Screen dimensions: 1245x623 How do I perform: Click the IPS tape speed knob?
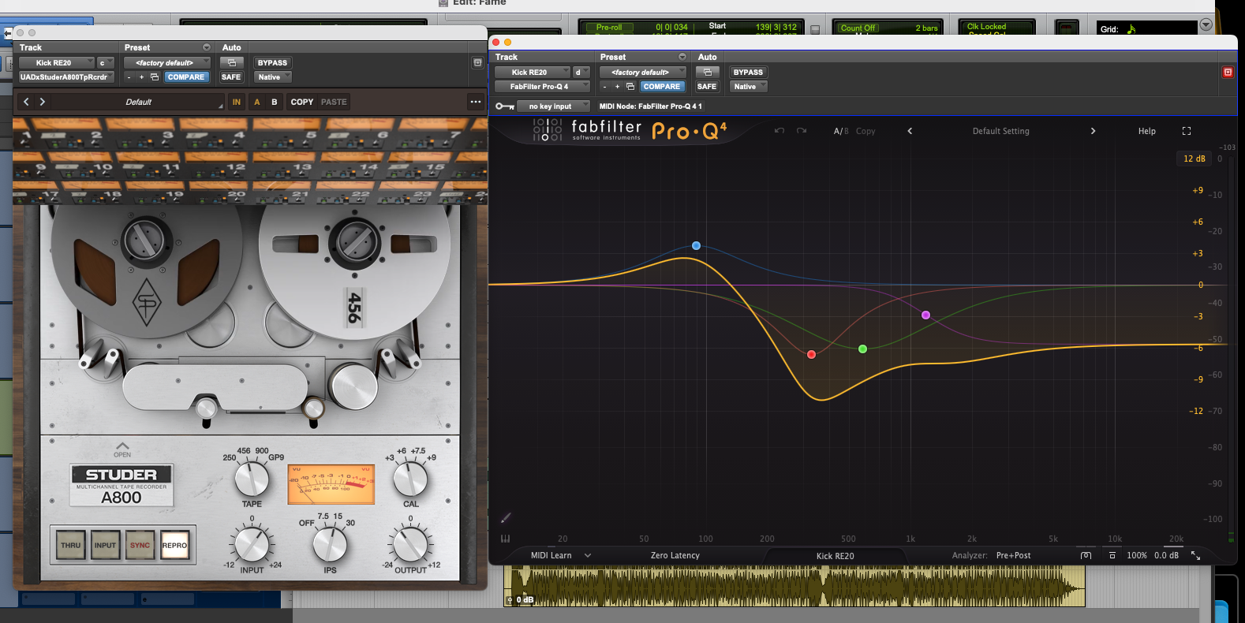(x=330, y=543)
